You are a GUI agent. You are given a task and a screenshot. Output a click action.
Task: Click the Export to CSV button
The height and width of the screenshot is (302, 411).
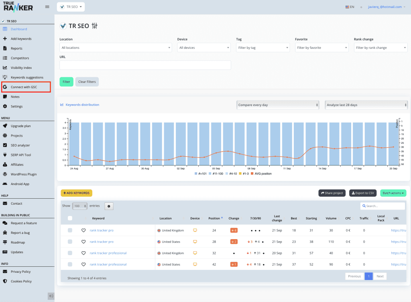click(363, 193)
